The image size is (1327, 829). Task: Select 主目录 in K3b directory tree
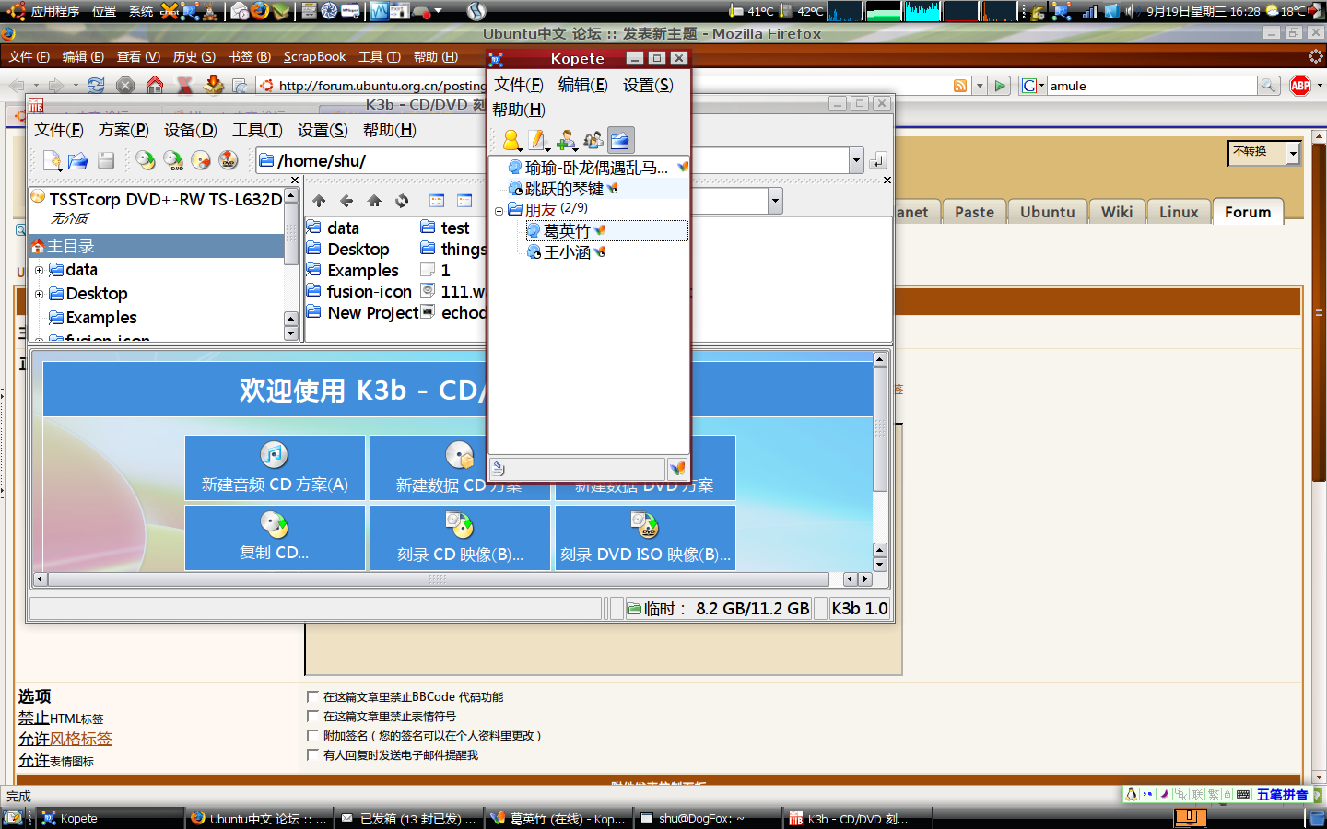point(157,246)
